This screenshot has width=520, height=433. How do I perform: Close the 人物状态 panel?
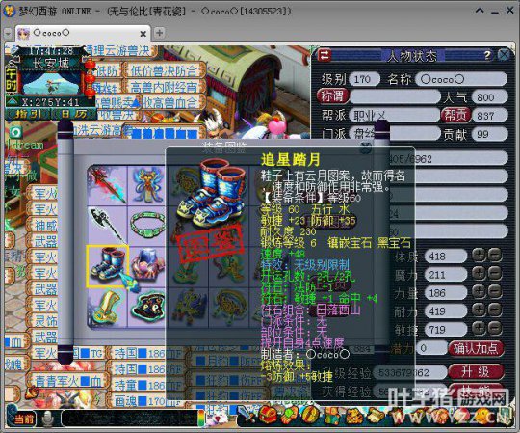point(504,54)
